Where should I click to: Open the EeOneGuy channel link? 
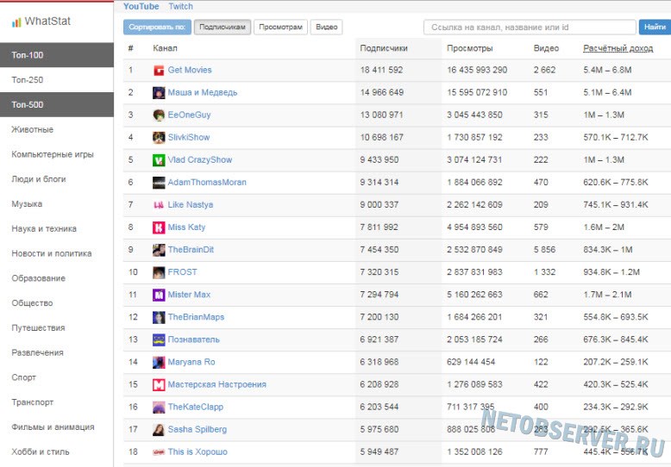click(189, 115)
